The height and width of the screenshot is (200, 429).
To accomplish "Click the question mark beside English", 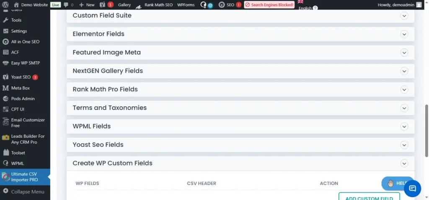I will click(x=315, y=8).
